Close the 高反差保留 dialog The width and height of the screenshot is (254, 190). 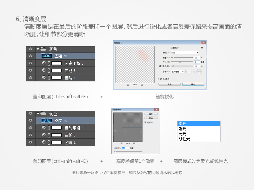pos(156,110)
